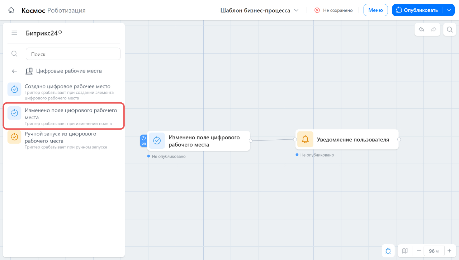Image resolution: width=459 pixels, height=260 pixels.
Task: Go to the home icon
Action: coord(11,10)
